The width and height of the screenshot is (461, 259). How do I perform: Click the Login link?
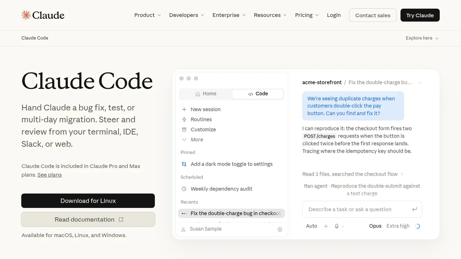(334, 15)
